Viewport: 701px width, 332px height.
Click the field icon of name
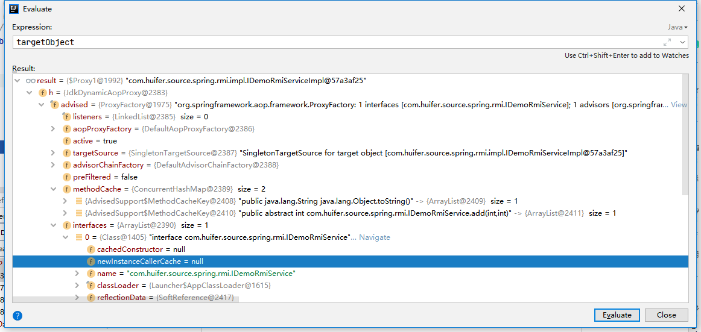pyautogui.click(x=90, y=274)
